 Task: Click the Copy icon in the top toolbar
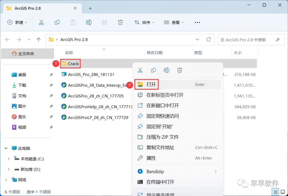click(x=57, y=22)
